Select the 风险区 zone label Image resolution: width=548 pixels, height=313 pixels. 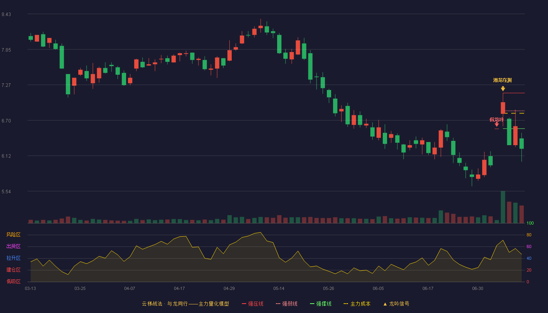pos(14,235)
